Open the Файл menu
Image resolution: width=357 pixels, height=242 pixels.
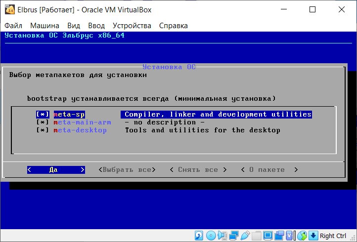[13, 26]
